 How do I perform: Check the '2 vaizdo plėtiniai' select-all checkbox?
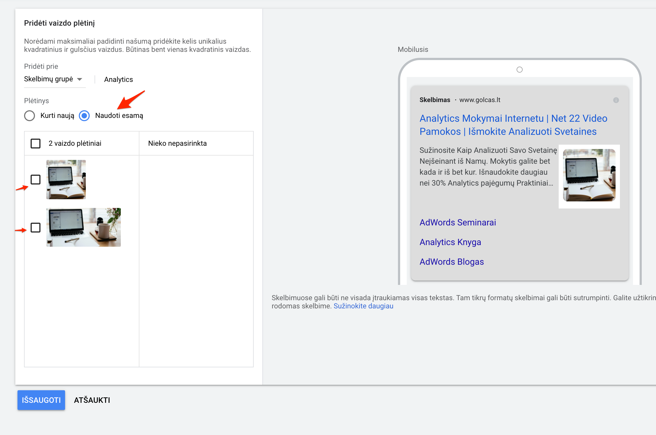pyautogui.click(x=36, y=144)
